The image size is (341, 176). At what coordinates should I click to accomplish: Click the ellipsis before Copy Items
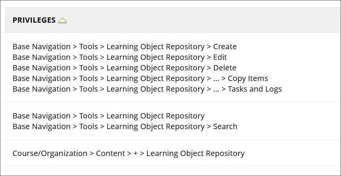[x=216, y=79]
